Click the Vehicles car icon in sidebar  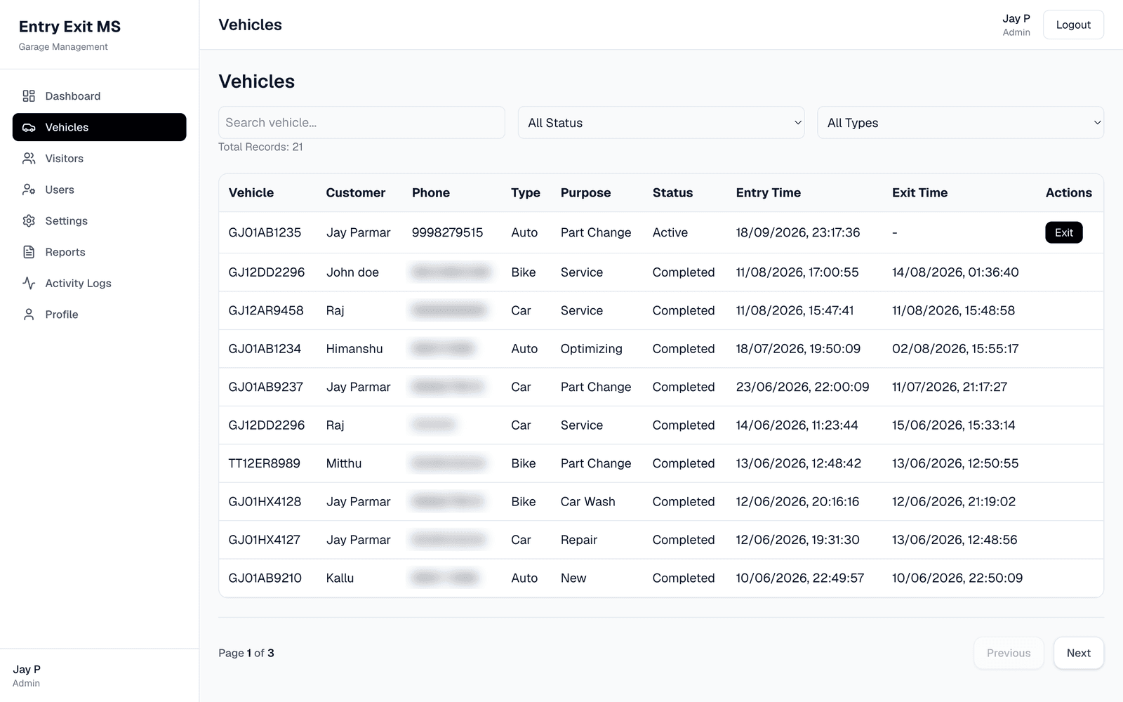(x=29, y=127)
